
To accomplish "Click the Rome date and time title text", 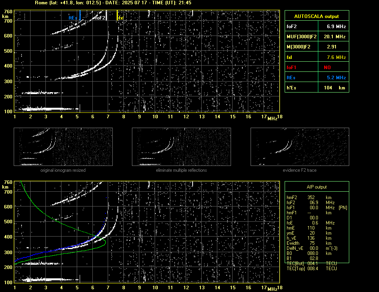I will click(113, 3).
